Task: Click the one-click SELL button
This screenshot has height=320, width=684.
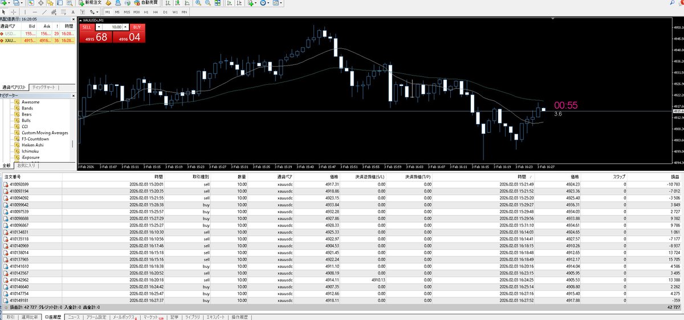Action: tap(87, 27)
